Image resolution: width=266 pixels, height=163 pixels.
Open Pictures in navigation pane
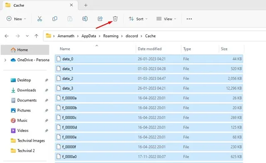24,110
